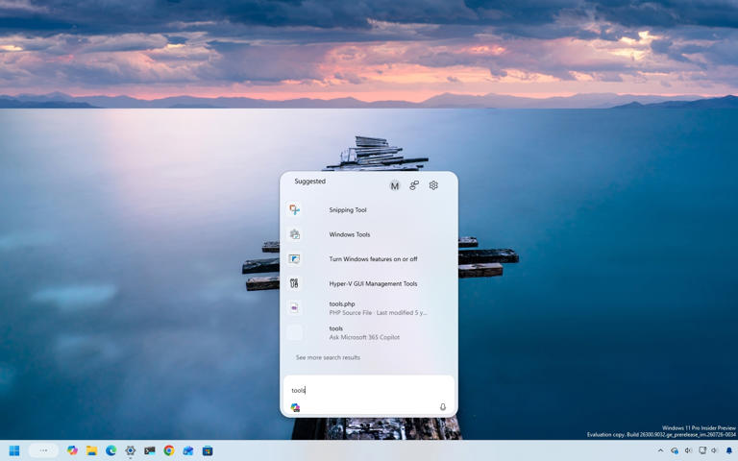Open the tools.php file result
Screen dimensions: 738x461
coord(369,307)
